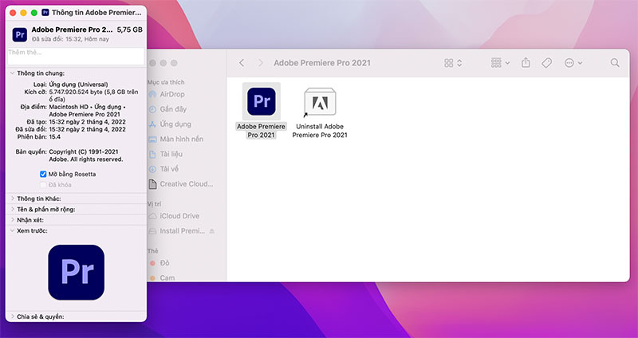Screen dimensions: 638x338
Task: Open iCloud Drive in the sidebar
Action: 179,216
